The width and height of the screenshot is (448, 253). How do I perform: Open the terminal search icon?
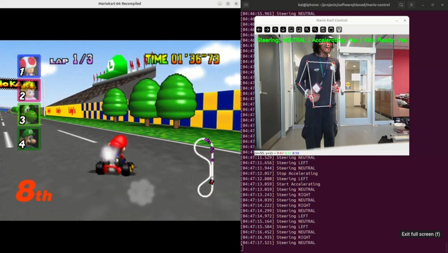401,5
